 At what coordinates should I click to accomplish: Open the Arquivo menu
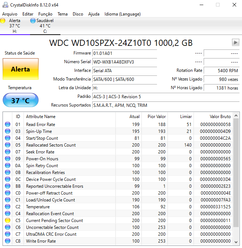[x=10, y=14]
